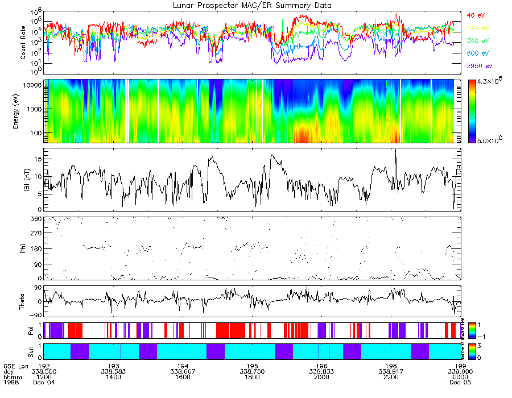Image resolution: width=512 pixels, height=398 pixels.
Task: Select the blue '800 eV' legend label
Action: click(x=478, y=53)
